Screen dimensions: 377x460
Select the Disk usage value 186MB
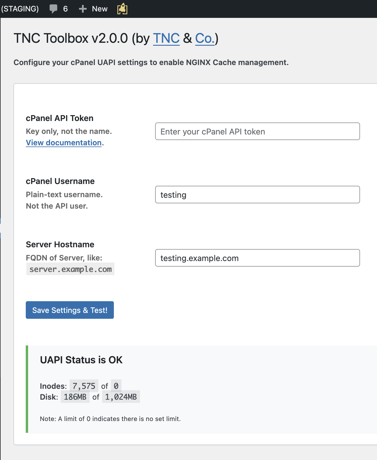click(75, 397)
